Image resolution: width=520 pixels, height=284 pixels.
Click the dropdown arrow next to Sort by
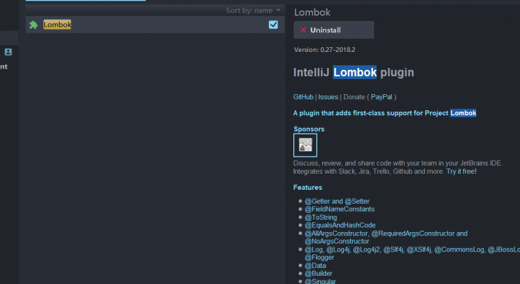[279, 10]
